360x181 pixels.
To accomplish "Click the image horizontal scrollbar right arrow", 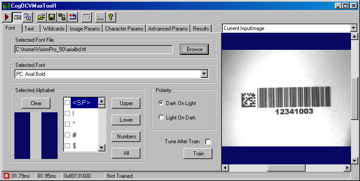I will 347,168.
